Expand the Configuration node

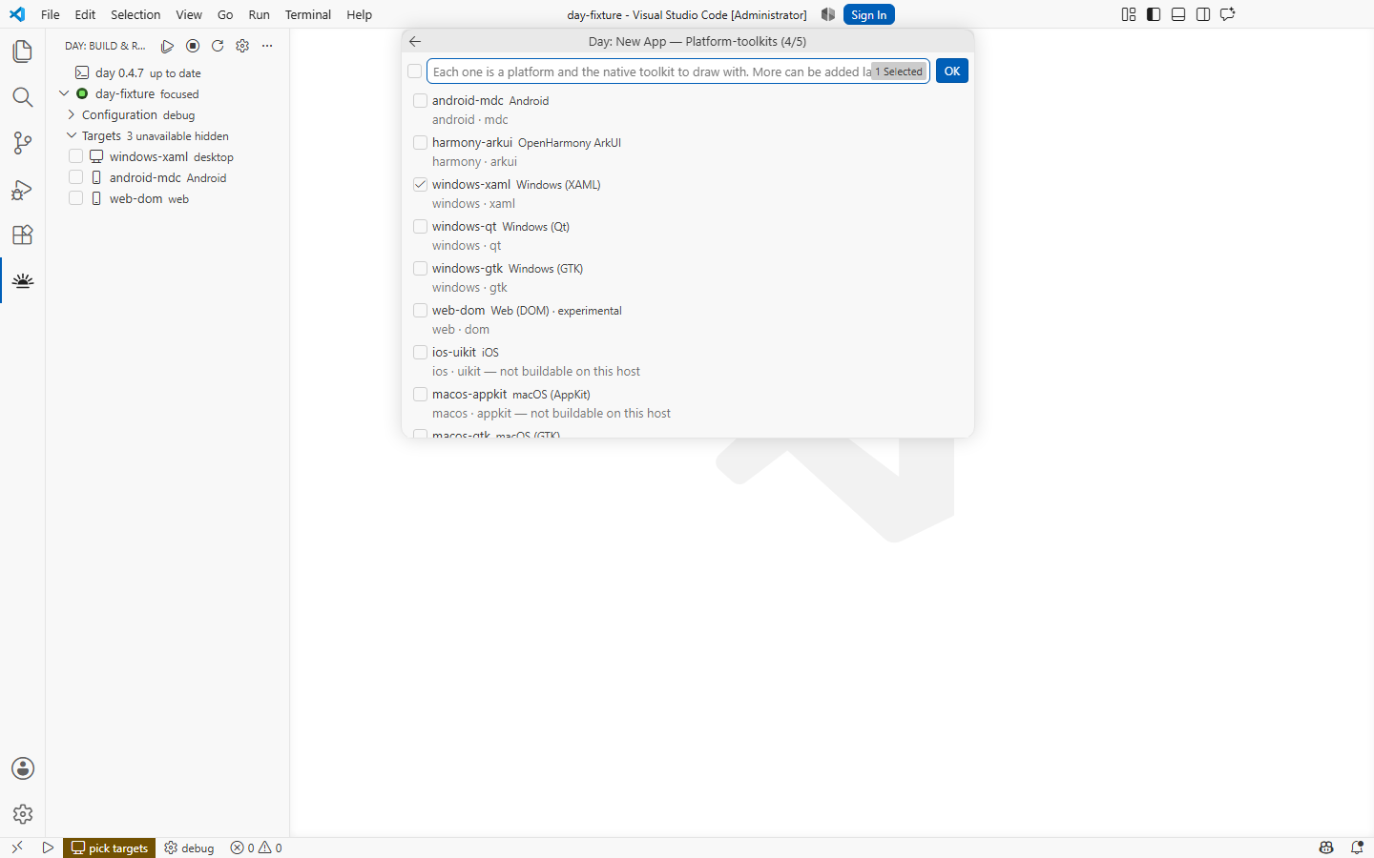(x=72, y=114)
